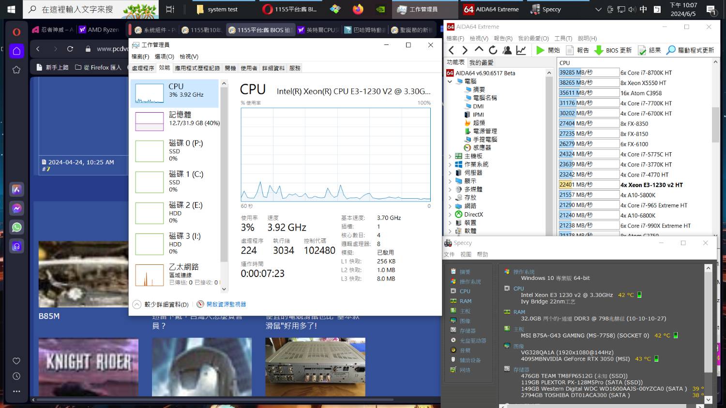Image resolution: width=726 pixels, height=408 pixels.
Task: Click BIOS 更新 in AIDA64 toolbar
Action: pos(613,50)
